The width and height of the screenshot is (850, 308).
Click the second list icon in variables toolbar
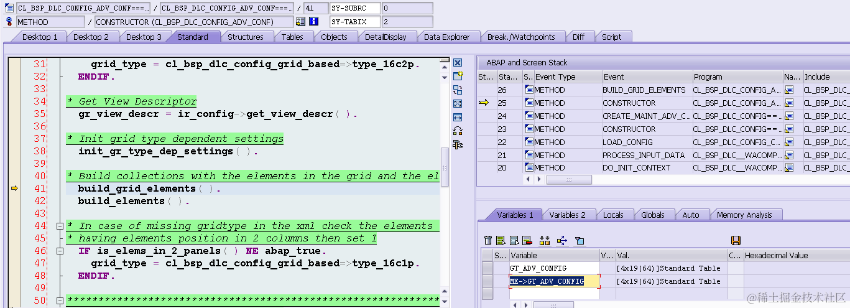pos(514,240)
